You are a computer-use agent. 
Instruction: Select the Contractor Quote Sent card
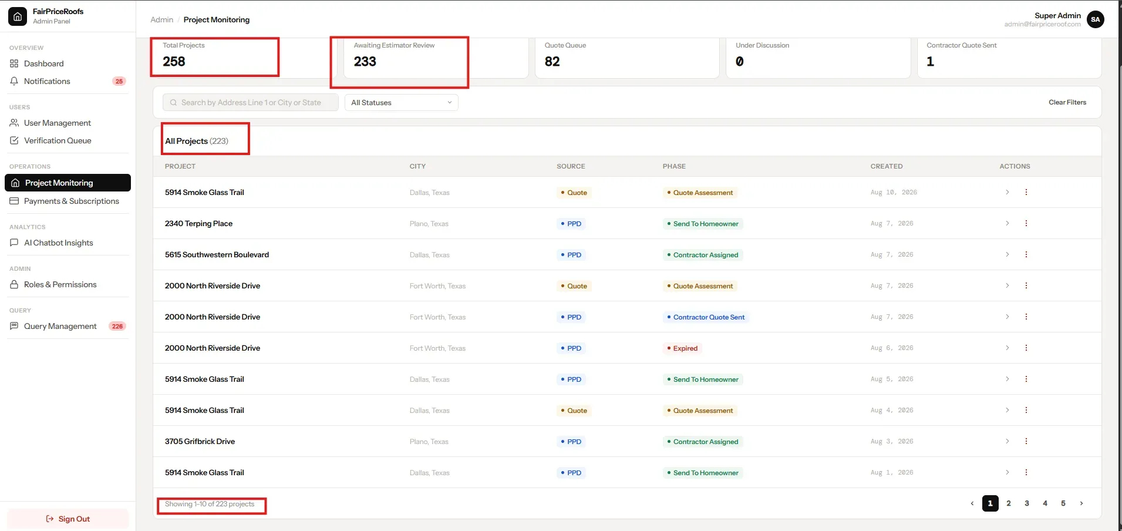(x=1009, y=58)
